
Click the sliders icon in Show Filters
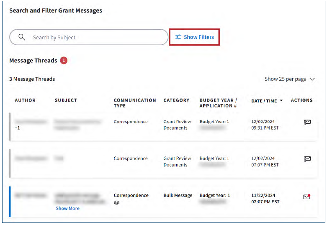[x=178, y=37]
